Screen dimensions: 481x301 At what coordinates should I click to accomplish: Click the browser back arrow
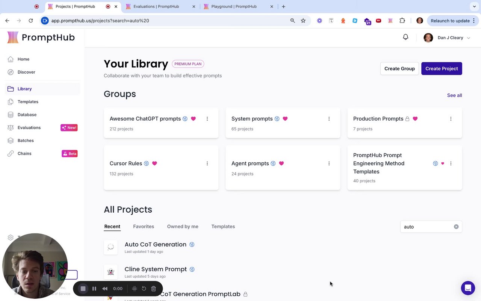[x=7, y=21]
